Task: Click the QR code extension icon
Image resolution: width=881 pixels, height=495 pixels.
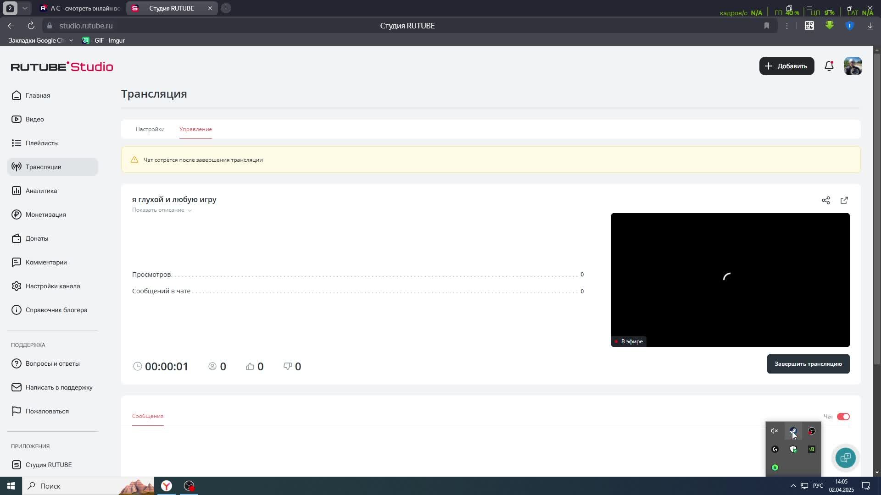Action: (x=809, y=26)
